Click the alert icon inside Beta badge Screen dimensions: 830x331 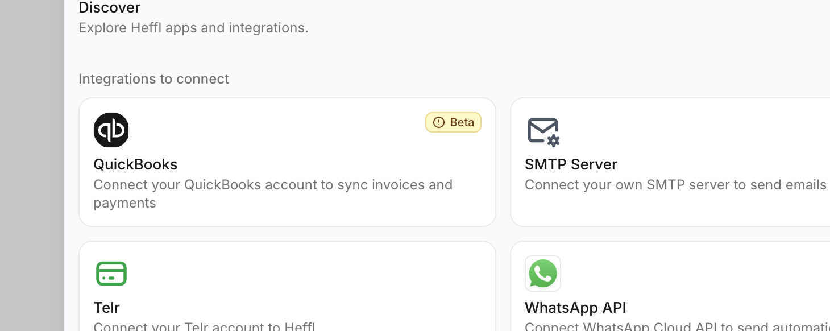click(438, 122)
